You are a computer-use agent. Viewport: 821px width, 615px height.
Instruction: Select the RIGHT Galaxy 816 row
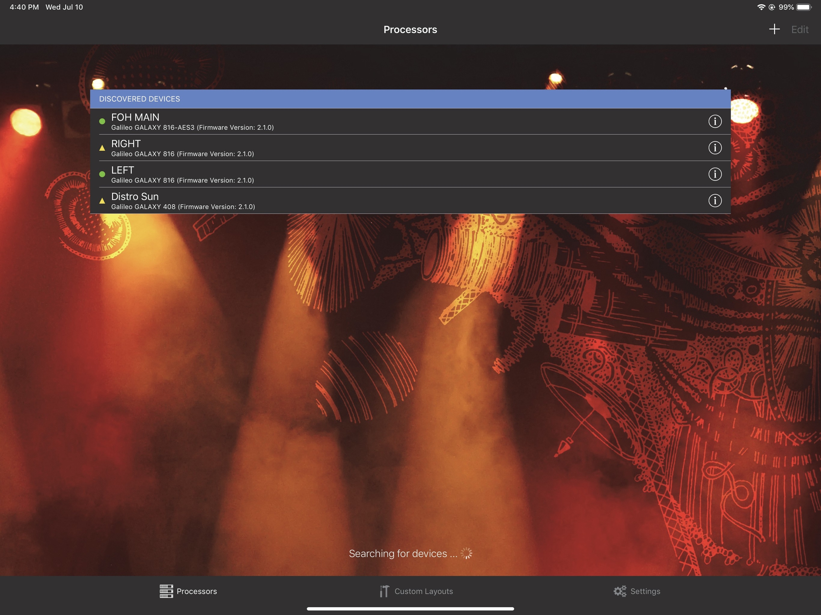[371, 148]
